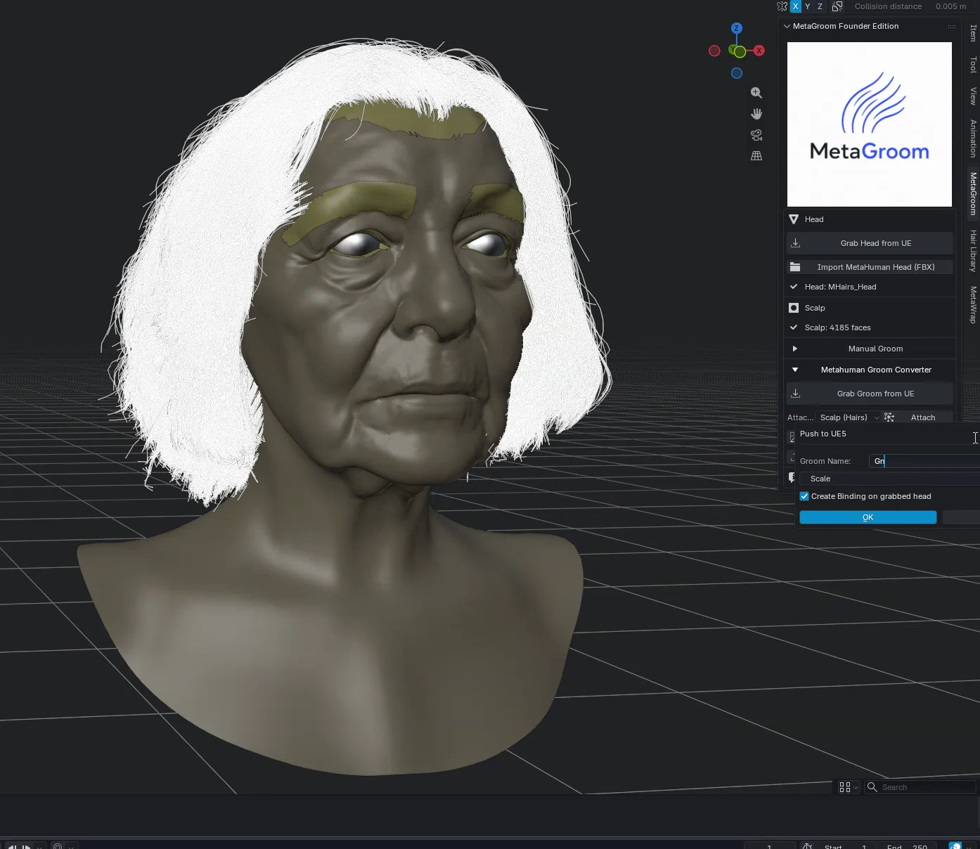Open the Hair Library sidebar tab

(x=973, y=251)
